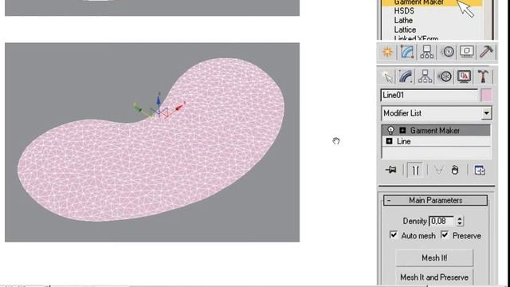The height and width of the screenshot is (287, 510).
Task: Click Mesh It and Preserve button
Action: click(434, 277)
